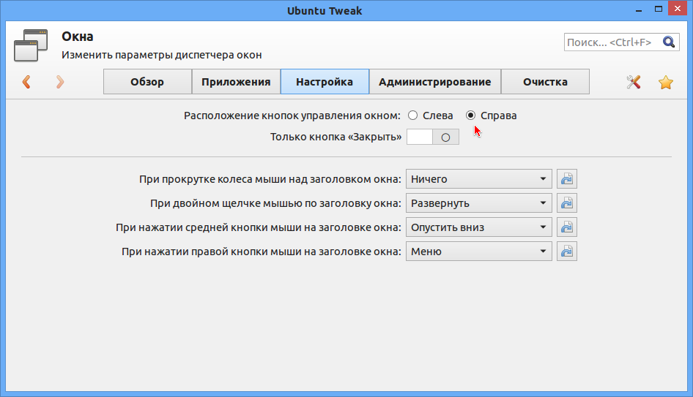693x397 pixels.
Task: Switch to the Настройка tab
Action: pos(325,82)
